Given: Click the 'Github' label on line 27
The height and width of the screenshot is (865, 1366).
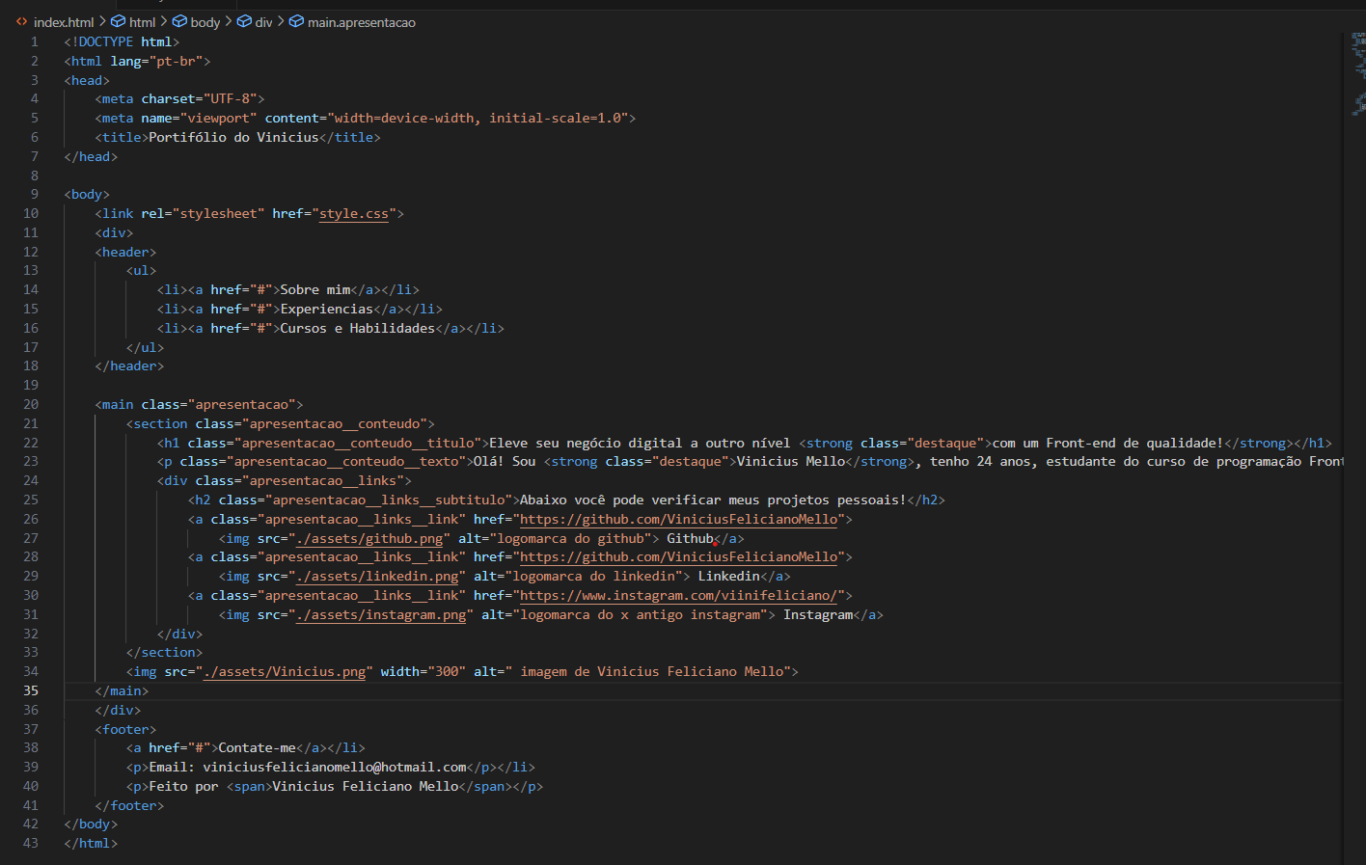Looking at the screenshot, I should pyautogui.click(x=690, y=539).
